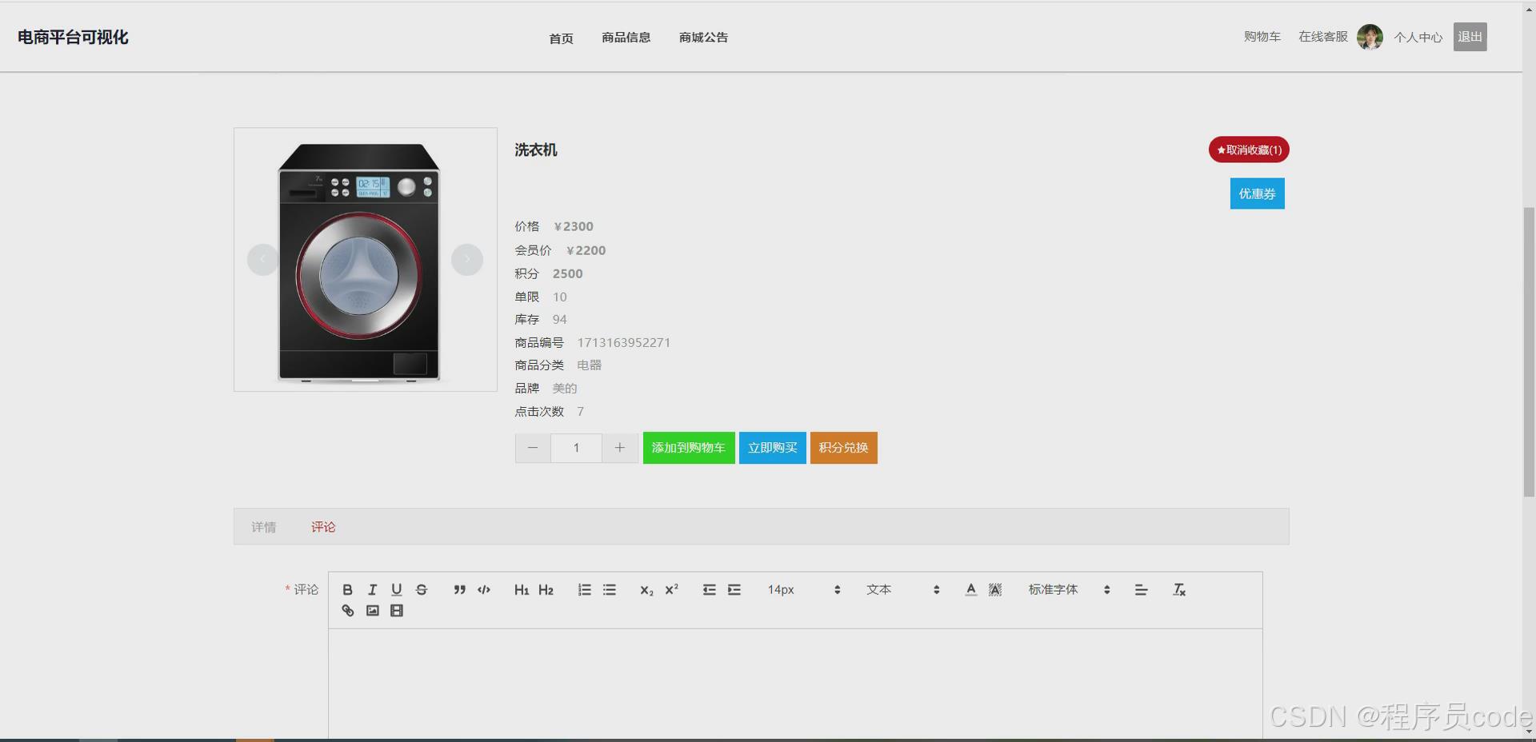Increase product quantity with the plus stepper
Image resolution: width=1536 pixels, height=742 pixels.
coord(619,448)
